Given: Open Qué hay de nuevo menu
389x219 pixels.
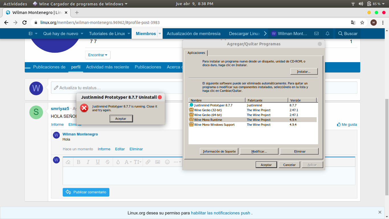Looking at the screenshot, I should [61, 34].
